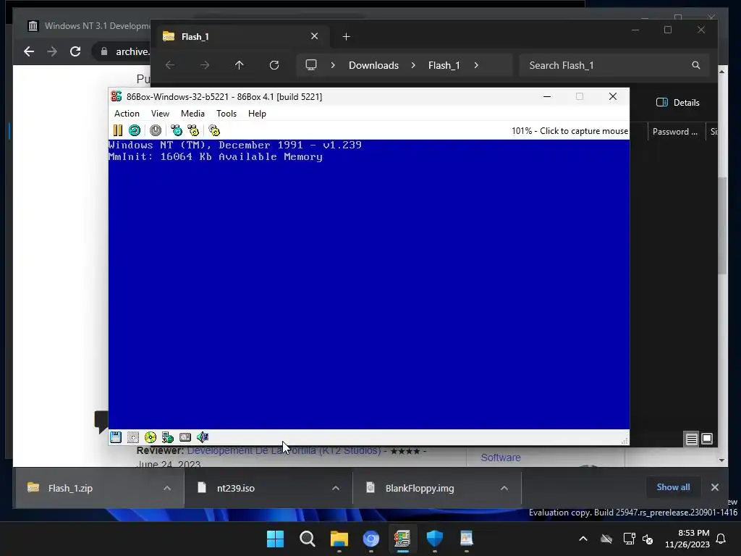The height and width of the screenshot is (556, 741).
Task: Send Ctrl+Alt+Esc via toolbar icon
Action: 193,130
